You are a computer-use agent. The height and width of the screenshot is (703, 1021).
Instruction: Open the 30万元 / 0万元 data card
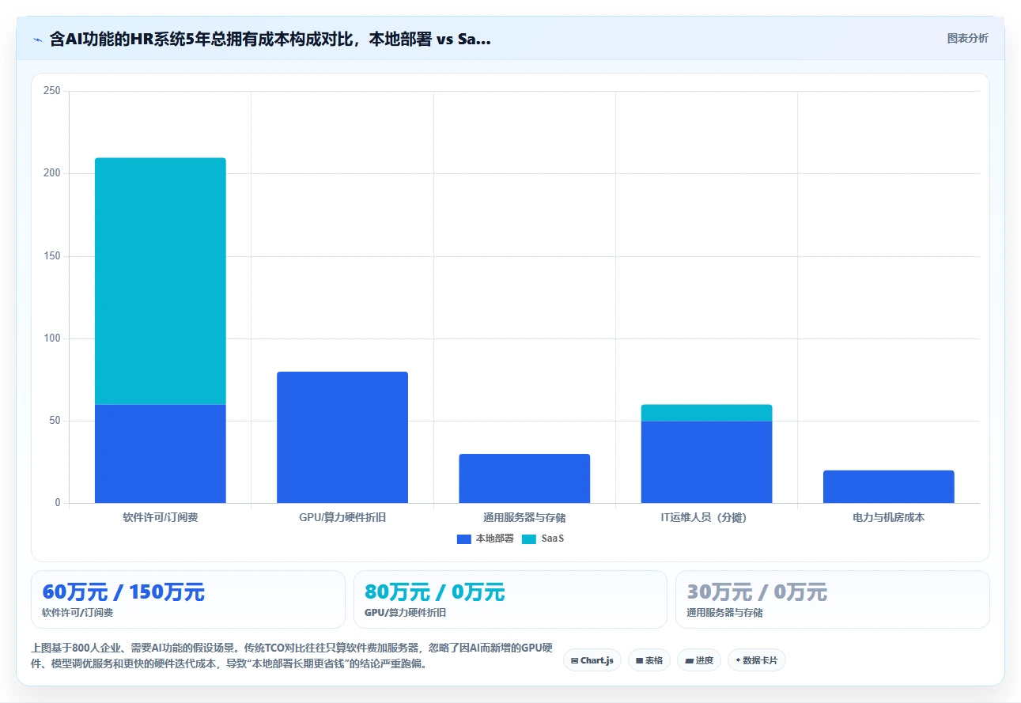(833, 599)
